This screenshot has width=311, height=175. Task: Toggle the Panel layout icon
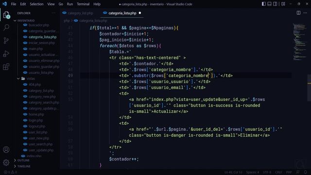pyautogui.click(x=269, y=4)
